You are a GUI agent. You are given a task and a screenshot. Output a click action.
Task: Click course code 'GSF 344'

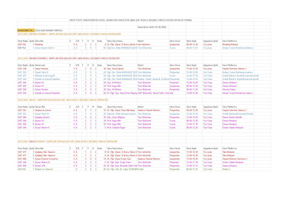click(22, 128)
